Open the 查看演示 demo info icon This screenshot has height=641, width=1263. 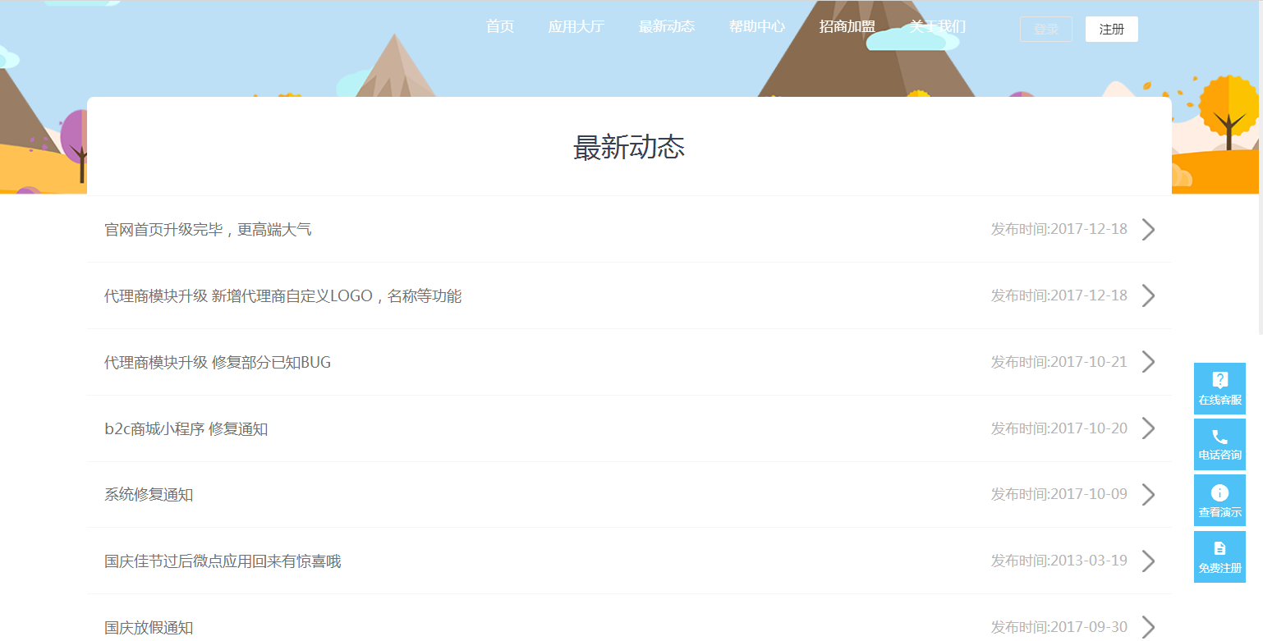(1219, 499)
